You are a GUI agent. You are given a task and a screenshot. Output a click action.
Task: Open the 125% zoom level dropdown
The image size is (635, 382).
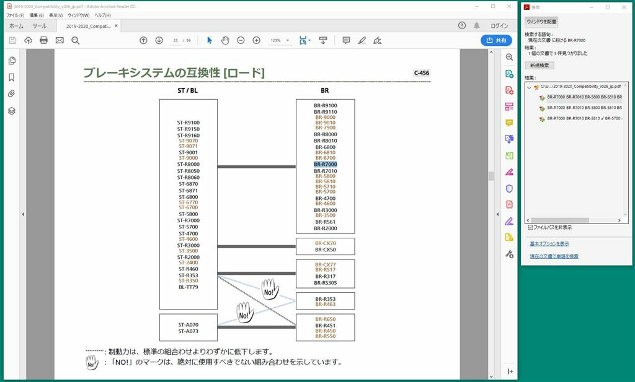point(279,40)
